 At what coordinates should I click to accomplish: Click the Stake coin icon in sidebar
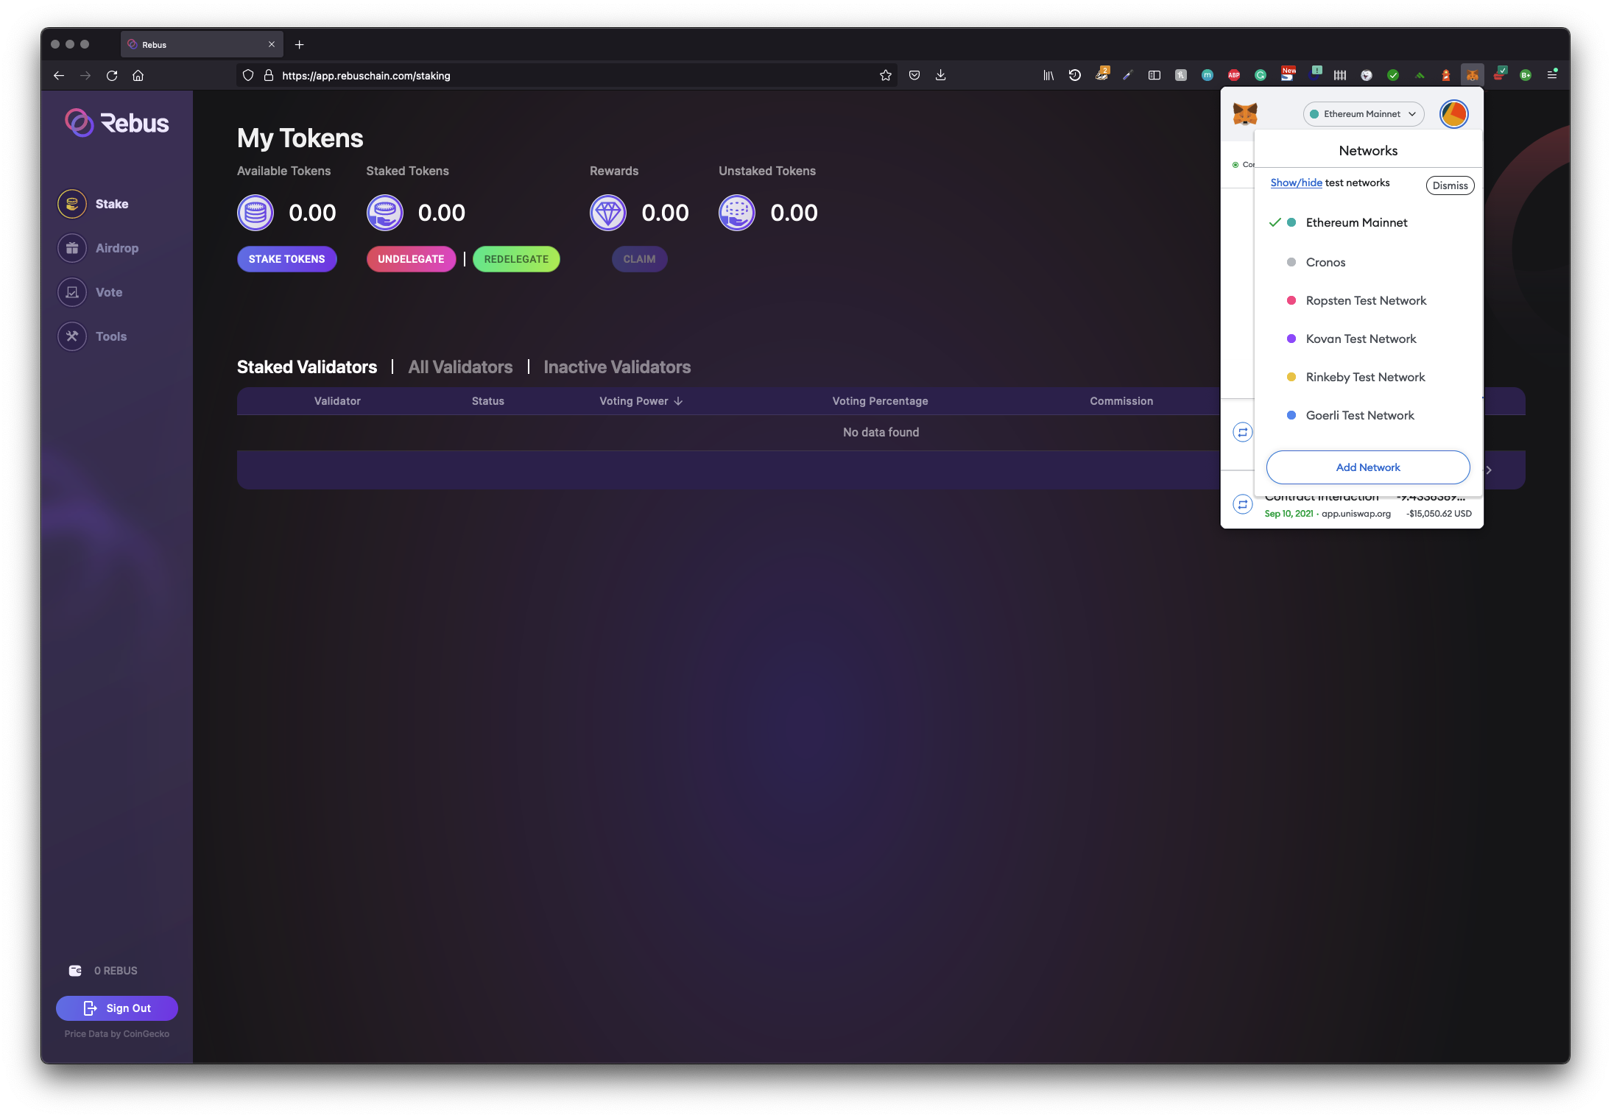click(x=72, y=204)
